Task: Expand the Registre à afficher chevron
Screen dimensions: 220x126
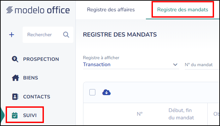Action: click(x=175, y=64)
